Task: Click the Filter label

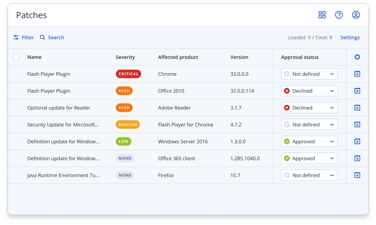Action: tap(28, 37)
